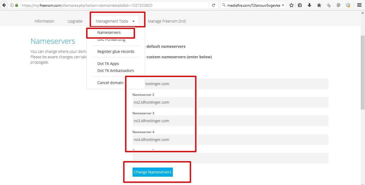Go back using the browser back arrow
This screenshot has width=365, height=185.
tap(4, 5)
